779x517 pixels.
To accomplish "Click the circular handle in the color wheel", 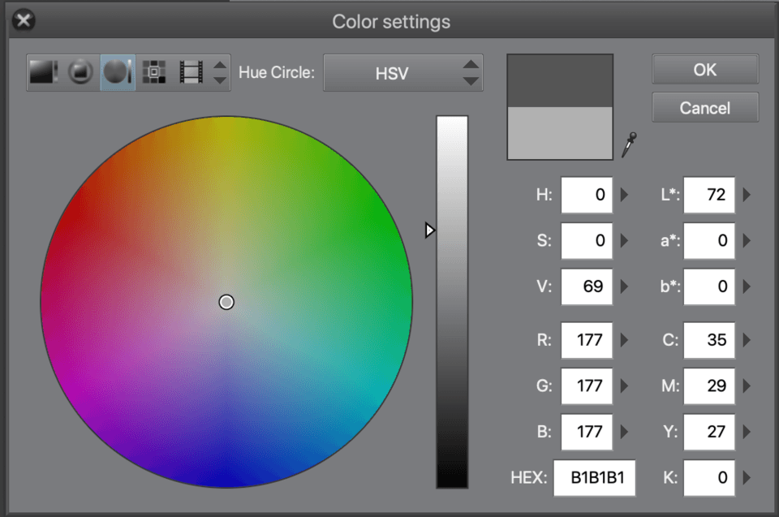I will pos(226,302).
